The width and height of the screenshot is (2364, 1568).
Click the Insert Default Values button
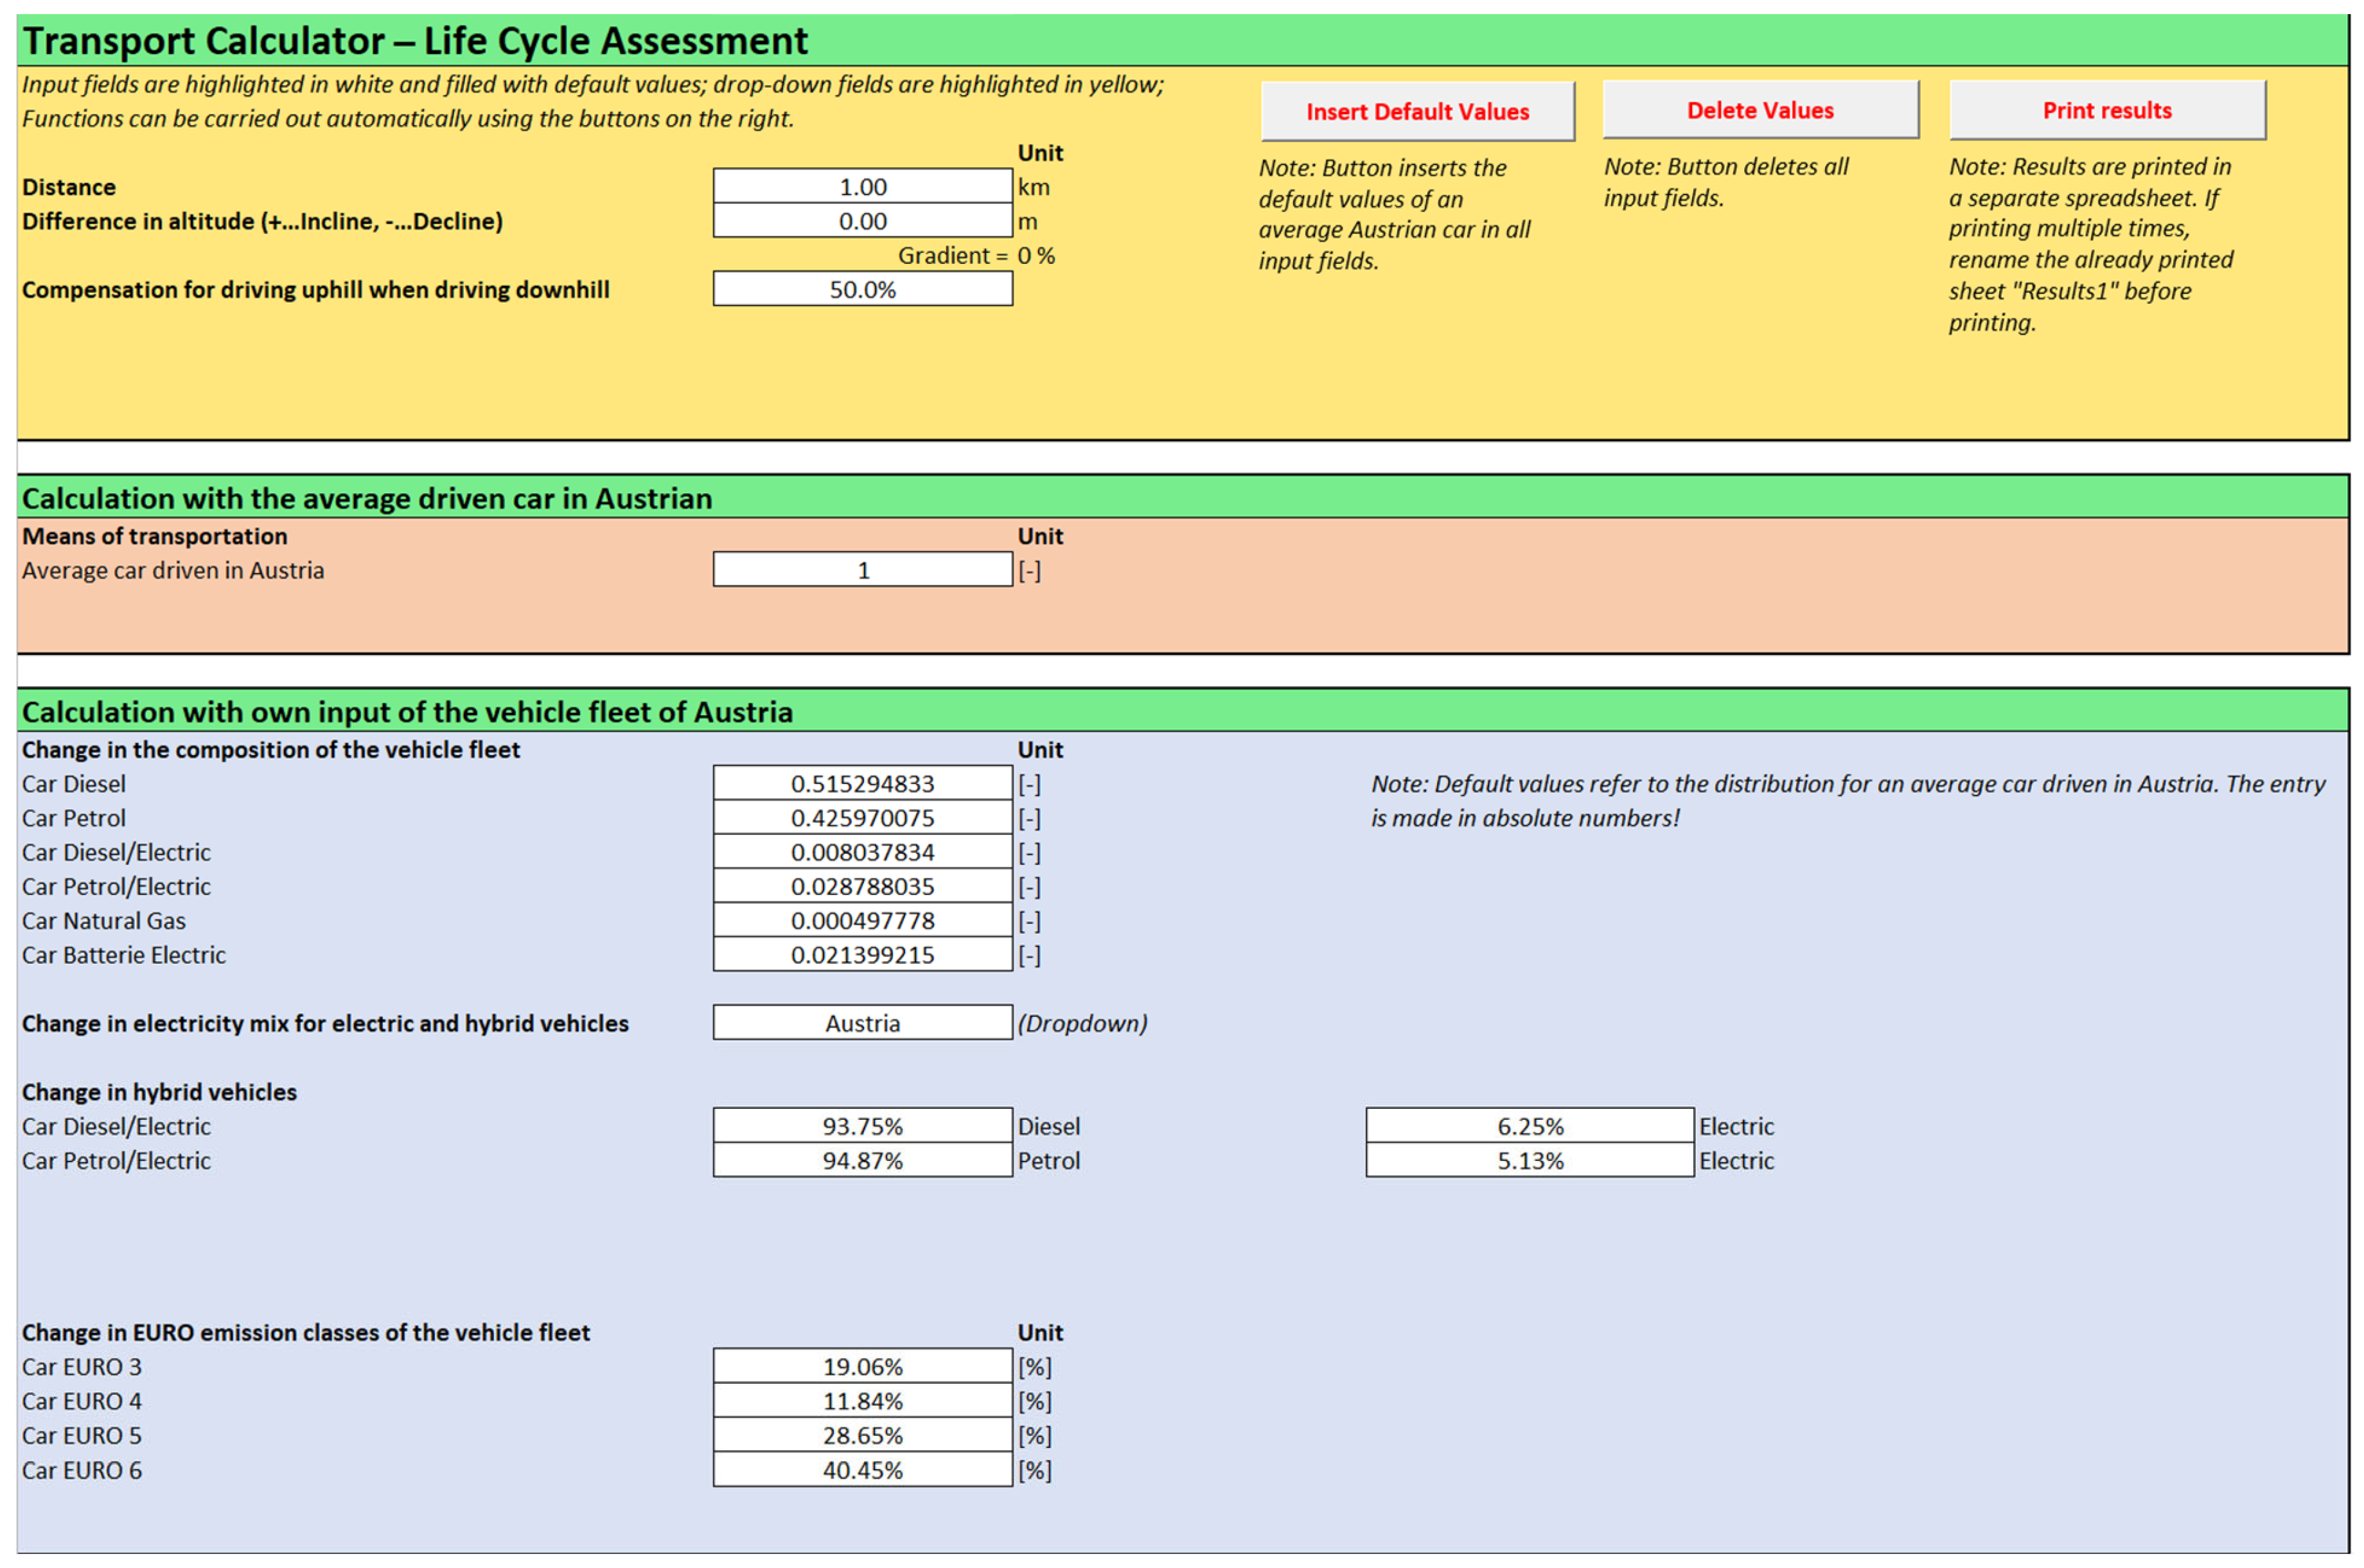1416,111
